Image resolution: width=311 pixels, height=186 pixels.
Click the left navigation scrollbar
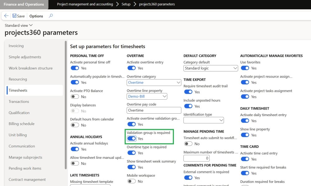(x=66, y=106)
